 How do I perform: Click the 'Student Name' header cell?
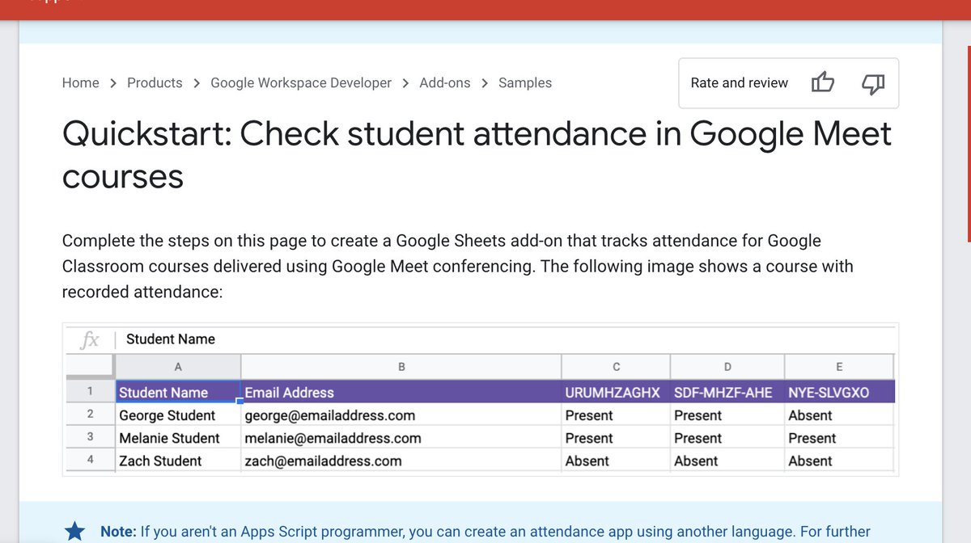pos(178,392)
